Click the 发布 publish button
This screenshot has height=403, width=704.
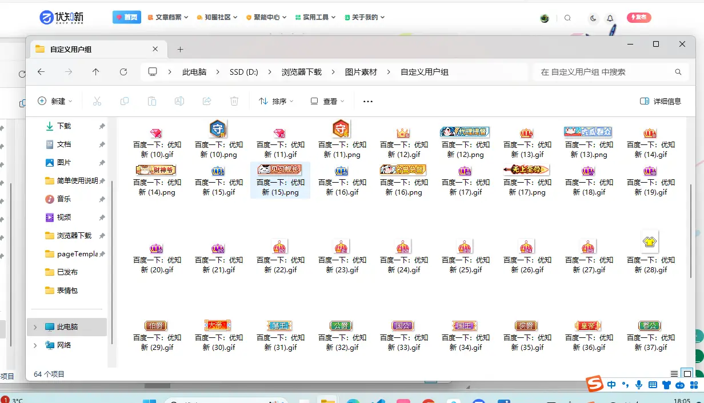[x=639, y=18]
